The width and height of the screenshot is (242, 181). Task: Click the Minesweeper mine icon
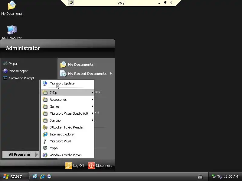[x=5, y=71]
